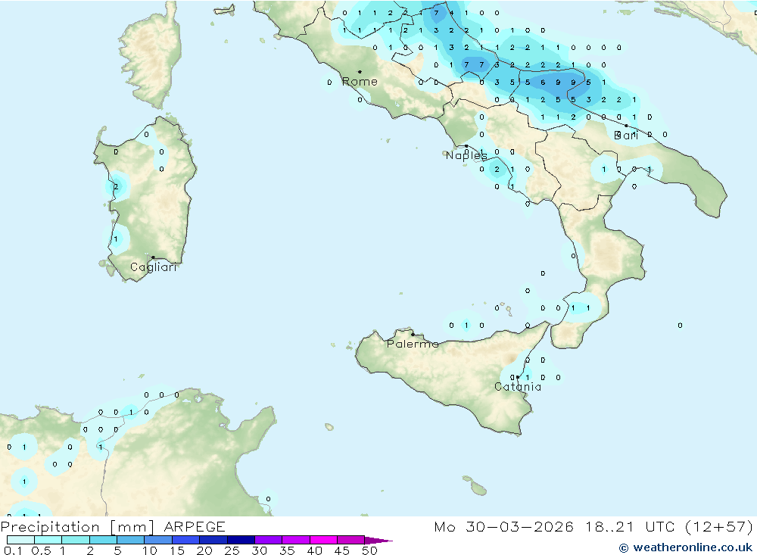Screen dimensions: 757x555
Task: Pick the legend swatch between 35 and 40
Action: coord(296,540)
